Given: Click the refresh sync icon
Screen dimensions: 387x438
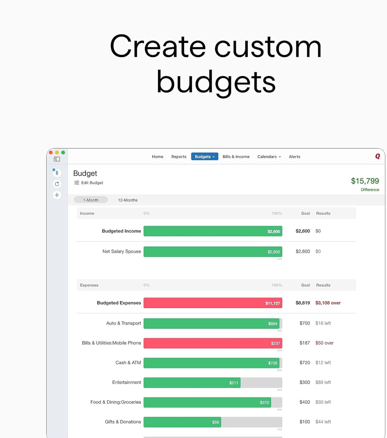Looking at the screenshot, I should pos(57,184).
